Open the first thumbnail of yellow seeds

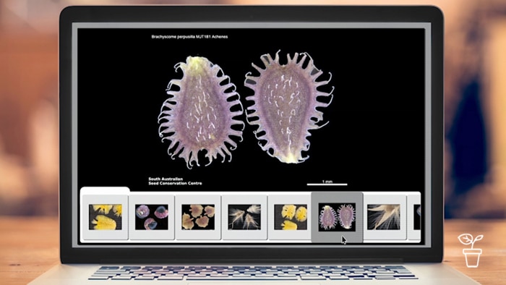(106, 217)
